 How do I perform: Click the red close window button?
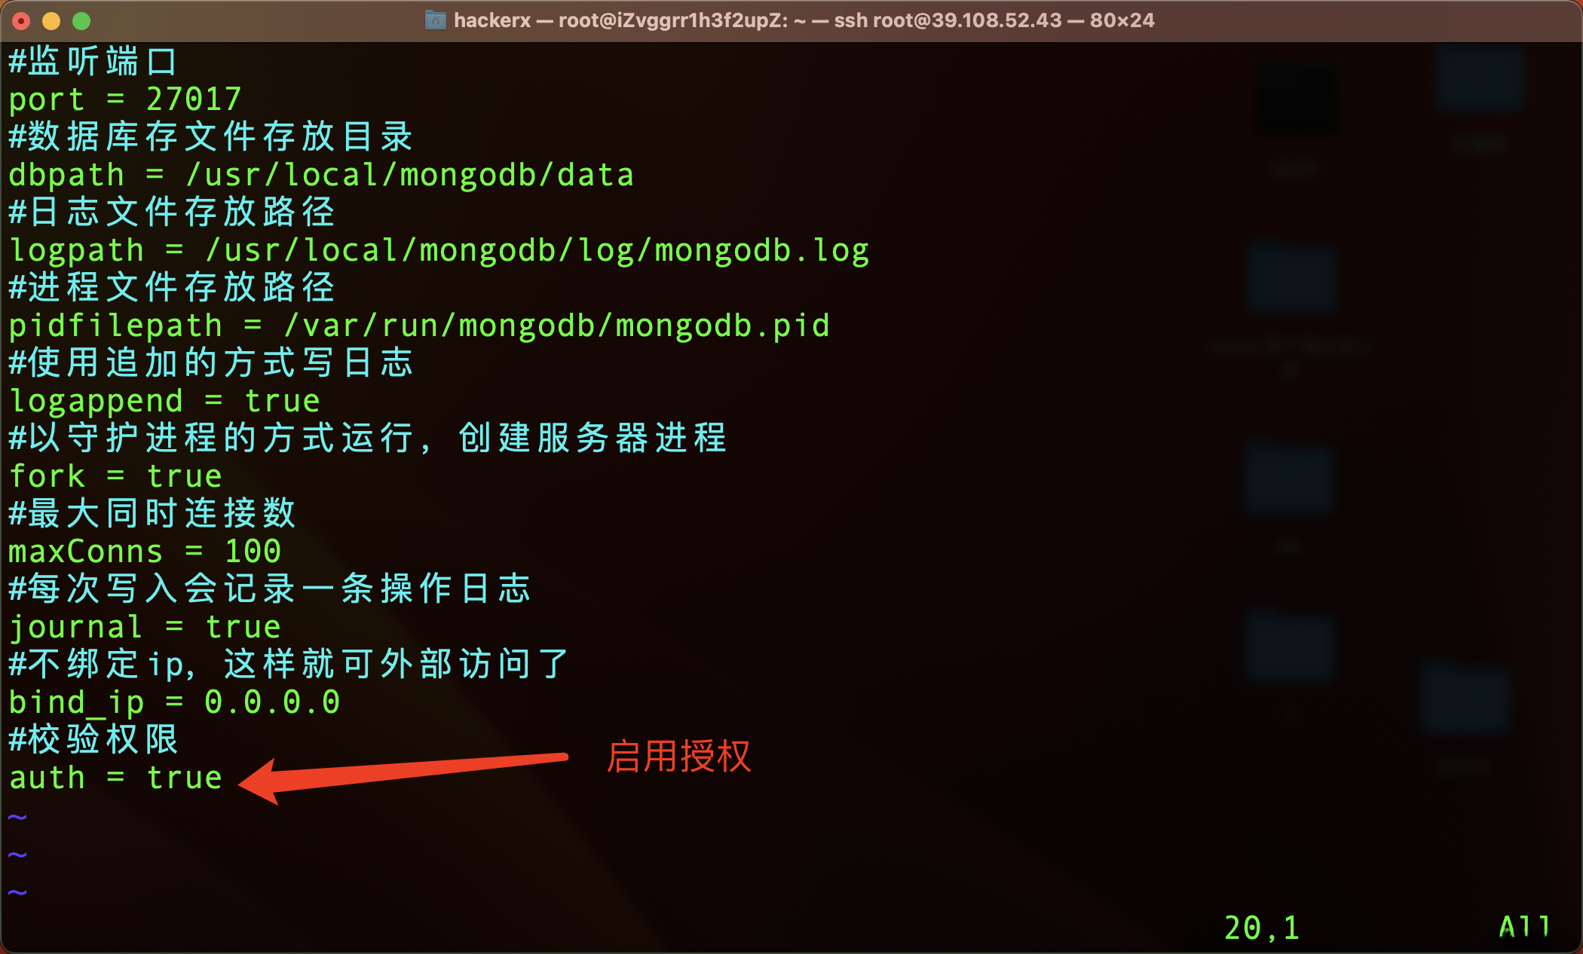click(21, 21)
